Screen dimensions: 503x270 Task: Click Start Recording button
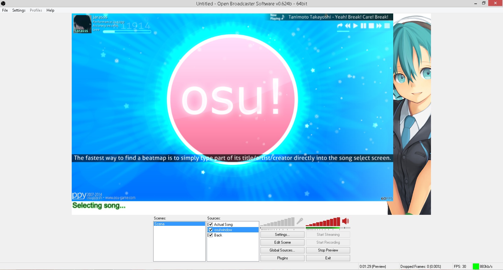pyautogui.click(x=328, y=242)
